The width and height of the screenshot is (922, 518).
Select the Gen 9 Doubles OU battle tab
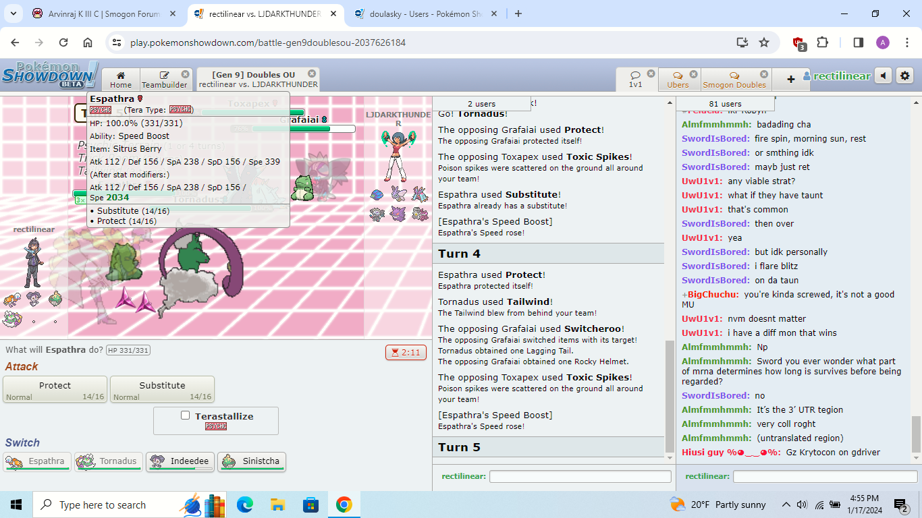pyautogui.click(x=258, y=79)
